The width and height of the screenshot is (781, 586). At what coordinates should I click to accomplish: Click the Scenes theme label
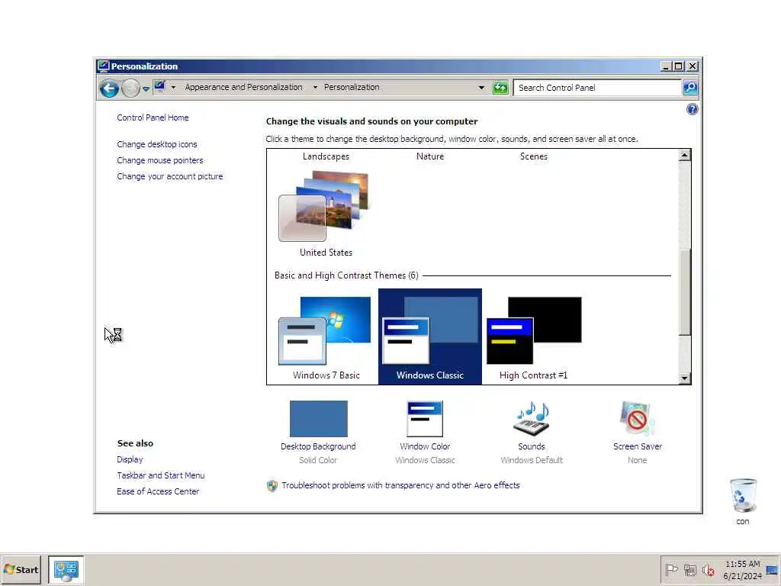tap(533, 156)
